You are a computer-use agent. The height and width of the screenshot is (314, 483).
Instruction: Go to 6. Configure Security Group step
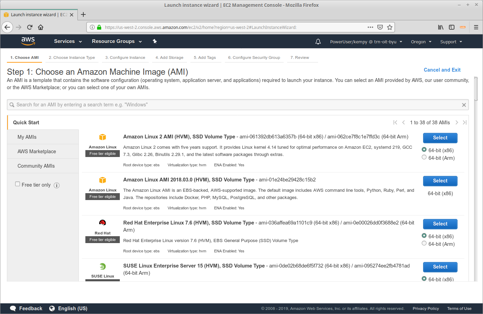(254, 57)
